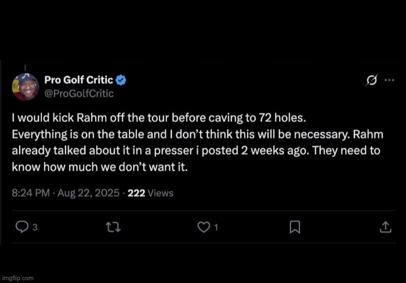406x283 pixels.
Task: Click the Pro Golf Critic display name
Action: 79,80
